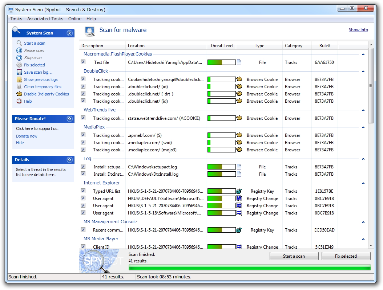Click file icon for C:\Windows\DtcInstall.log row
This screenshot has height=290, width=383.
239,174
